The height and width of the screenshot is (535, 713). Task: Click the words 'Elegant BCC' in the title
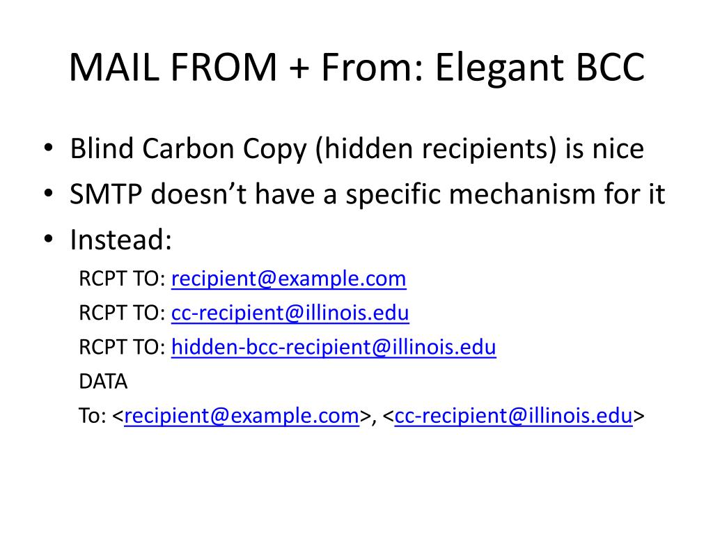[540, 68]
